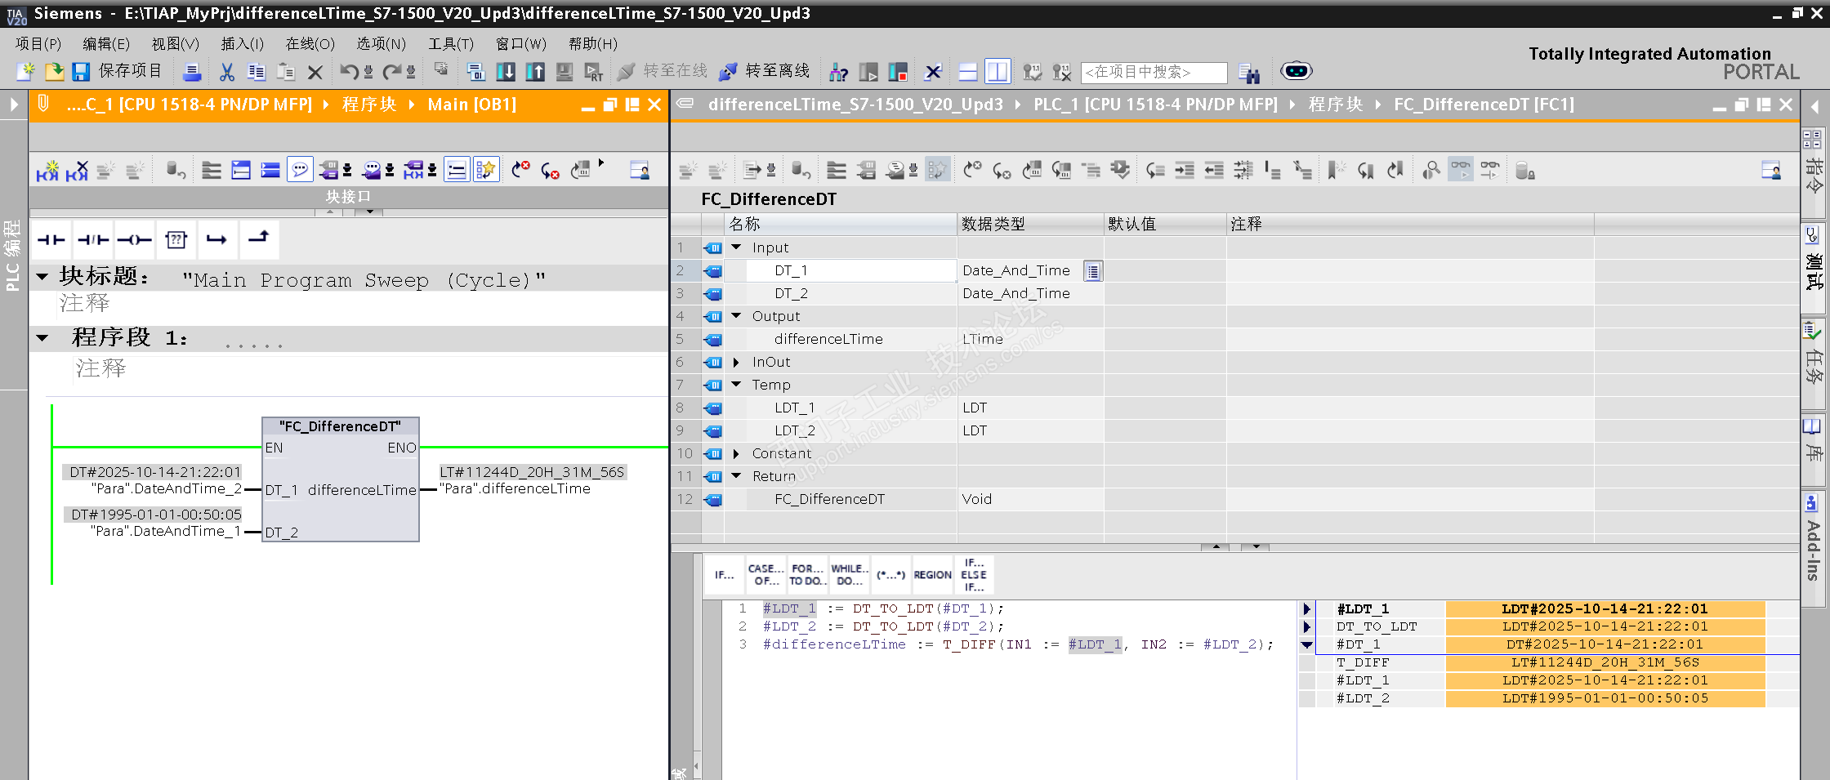The height and width of the screenshot is (780, 1830).
Task: Insert an output coil instruction
Action: [x=134, y=239]
